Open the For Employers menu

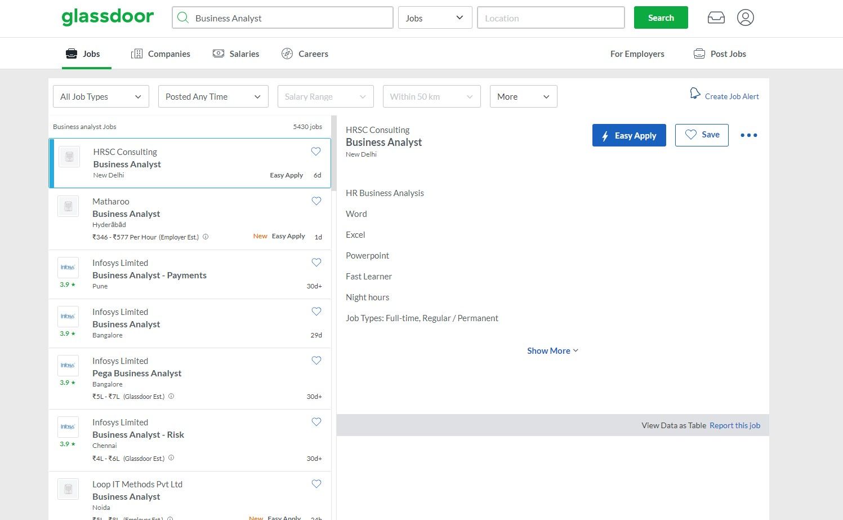pyautogui.click(x=637, y=54)
